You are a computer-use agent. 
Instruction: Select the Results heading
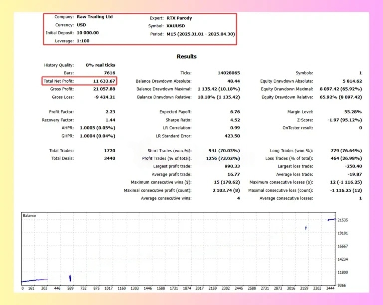(187, 57)
